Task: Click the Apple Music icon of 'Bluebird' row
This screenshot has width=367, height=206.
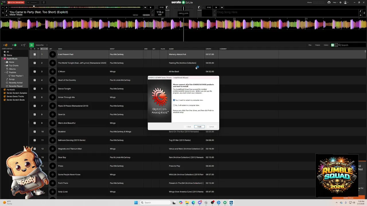Action: (35, 132)
